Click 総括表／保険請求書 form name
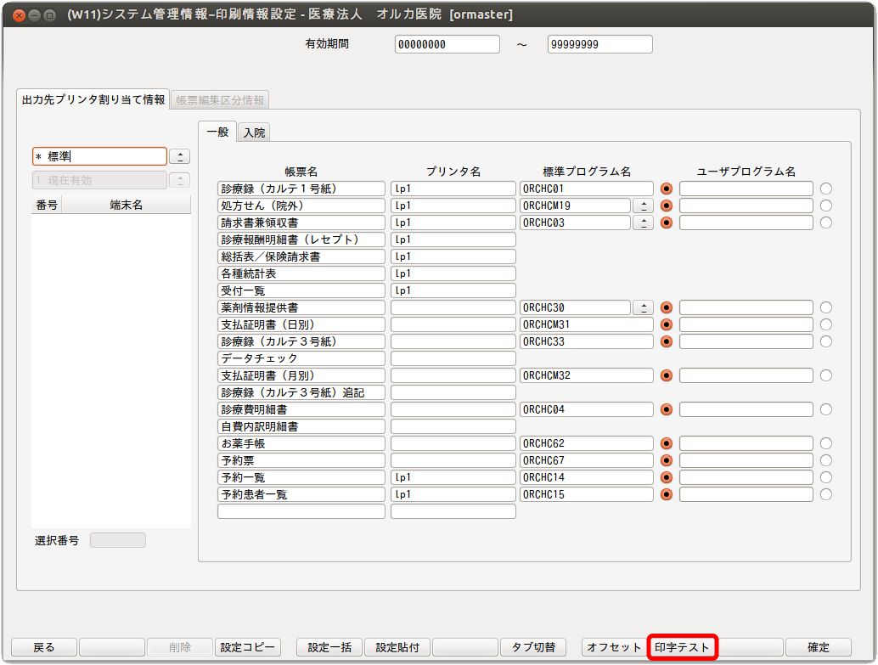Screen dimensions: 878x665 [301, 256]
